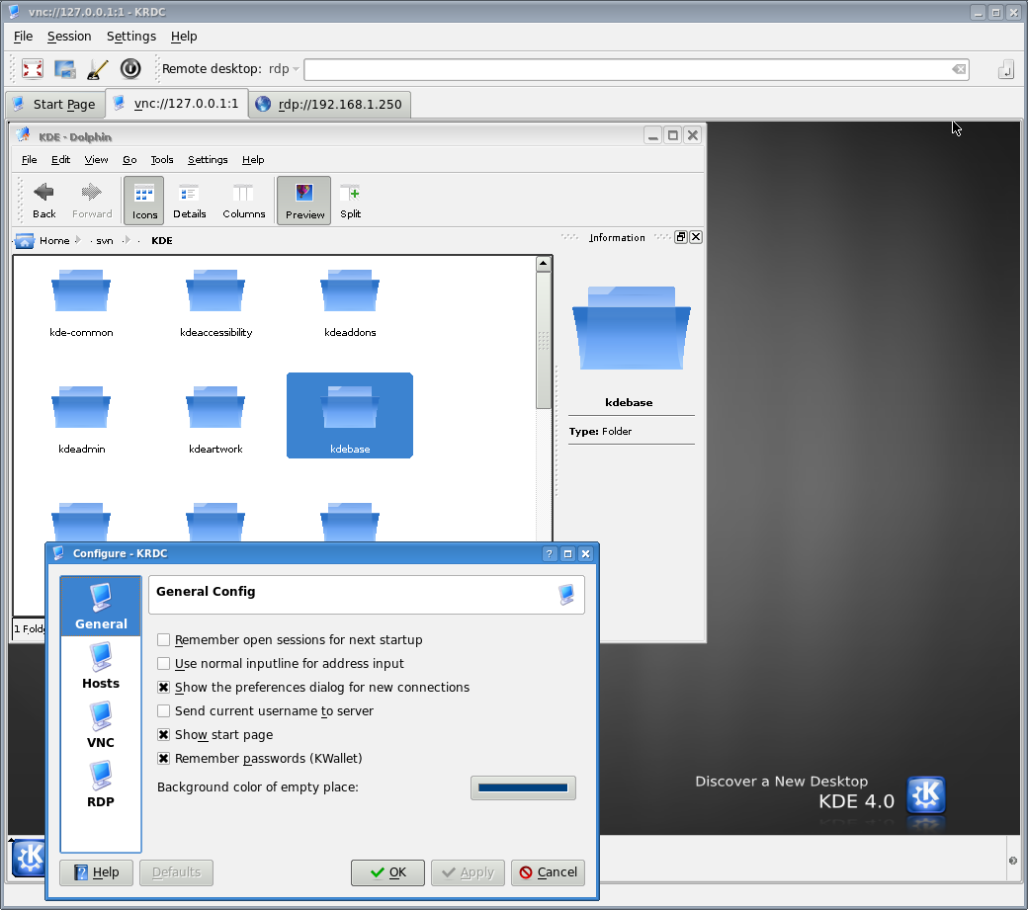Click the svn breadcrumb link

(104, 240)
